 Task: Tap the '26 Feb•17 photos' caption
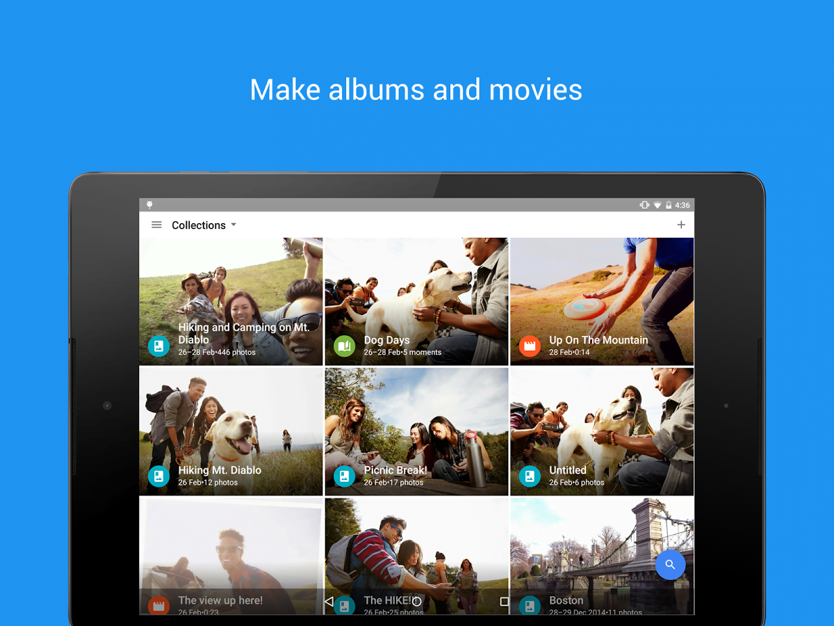coord(393,483)
